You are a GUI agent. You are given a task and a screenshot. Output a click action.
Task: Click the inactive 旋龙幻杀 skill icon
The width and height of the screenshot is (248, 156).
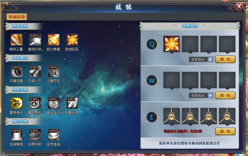point(35,40)
